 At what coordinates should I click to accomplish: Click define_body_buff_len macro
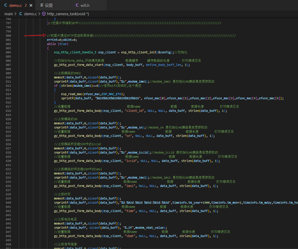point(164,65)
